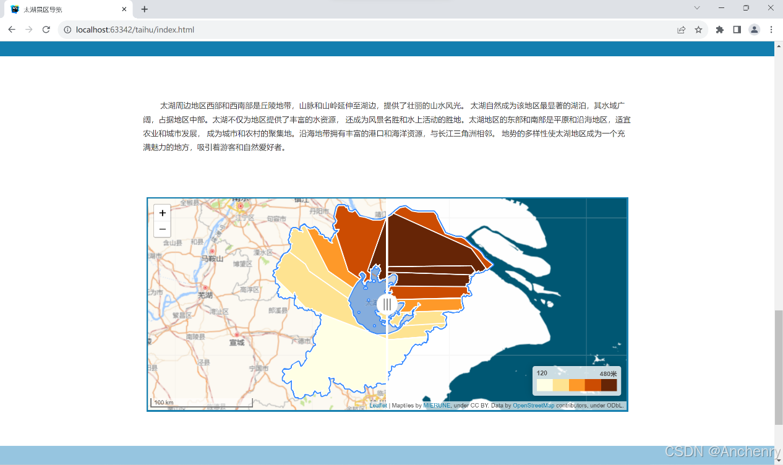Click the burnt orange legend swatch
Image resolution: width=783 pixels, height=465 pixels.
click(593, 385)
